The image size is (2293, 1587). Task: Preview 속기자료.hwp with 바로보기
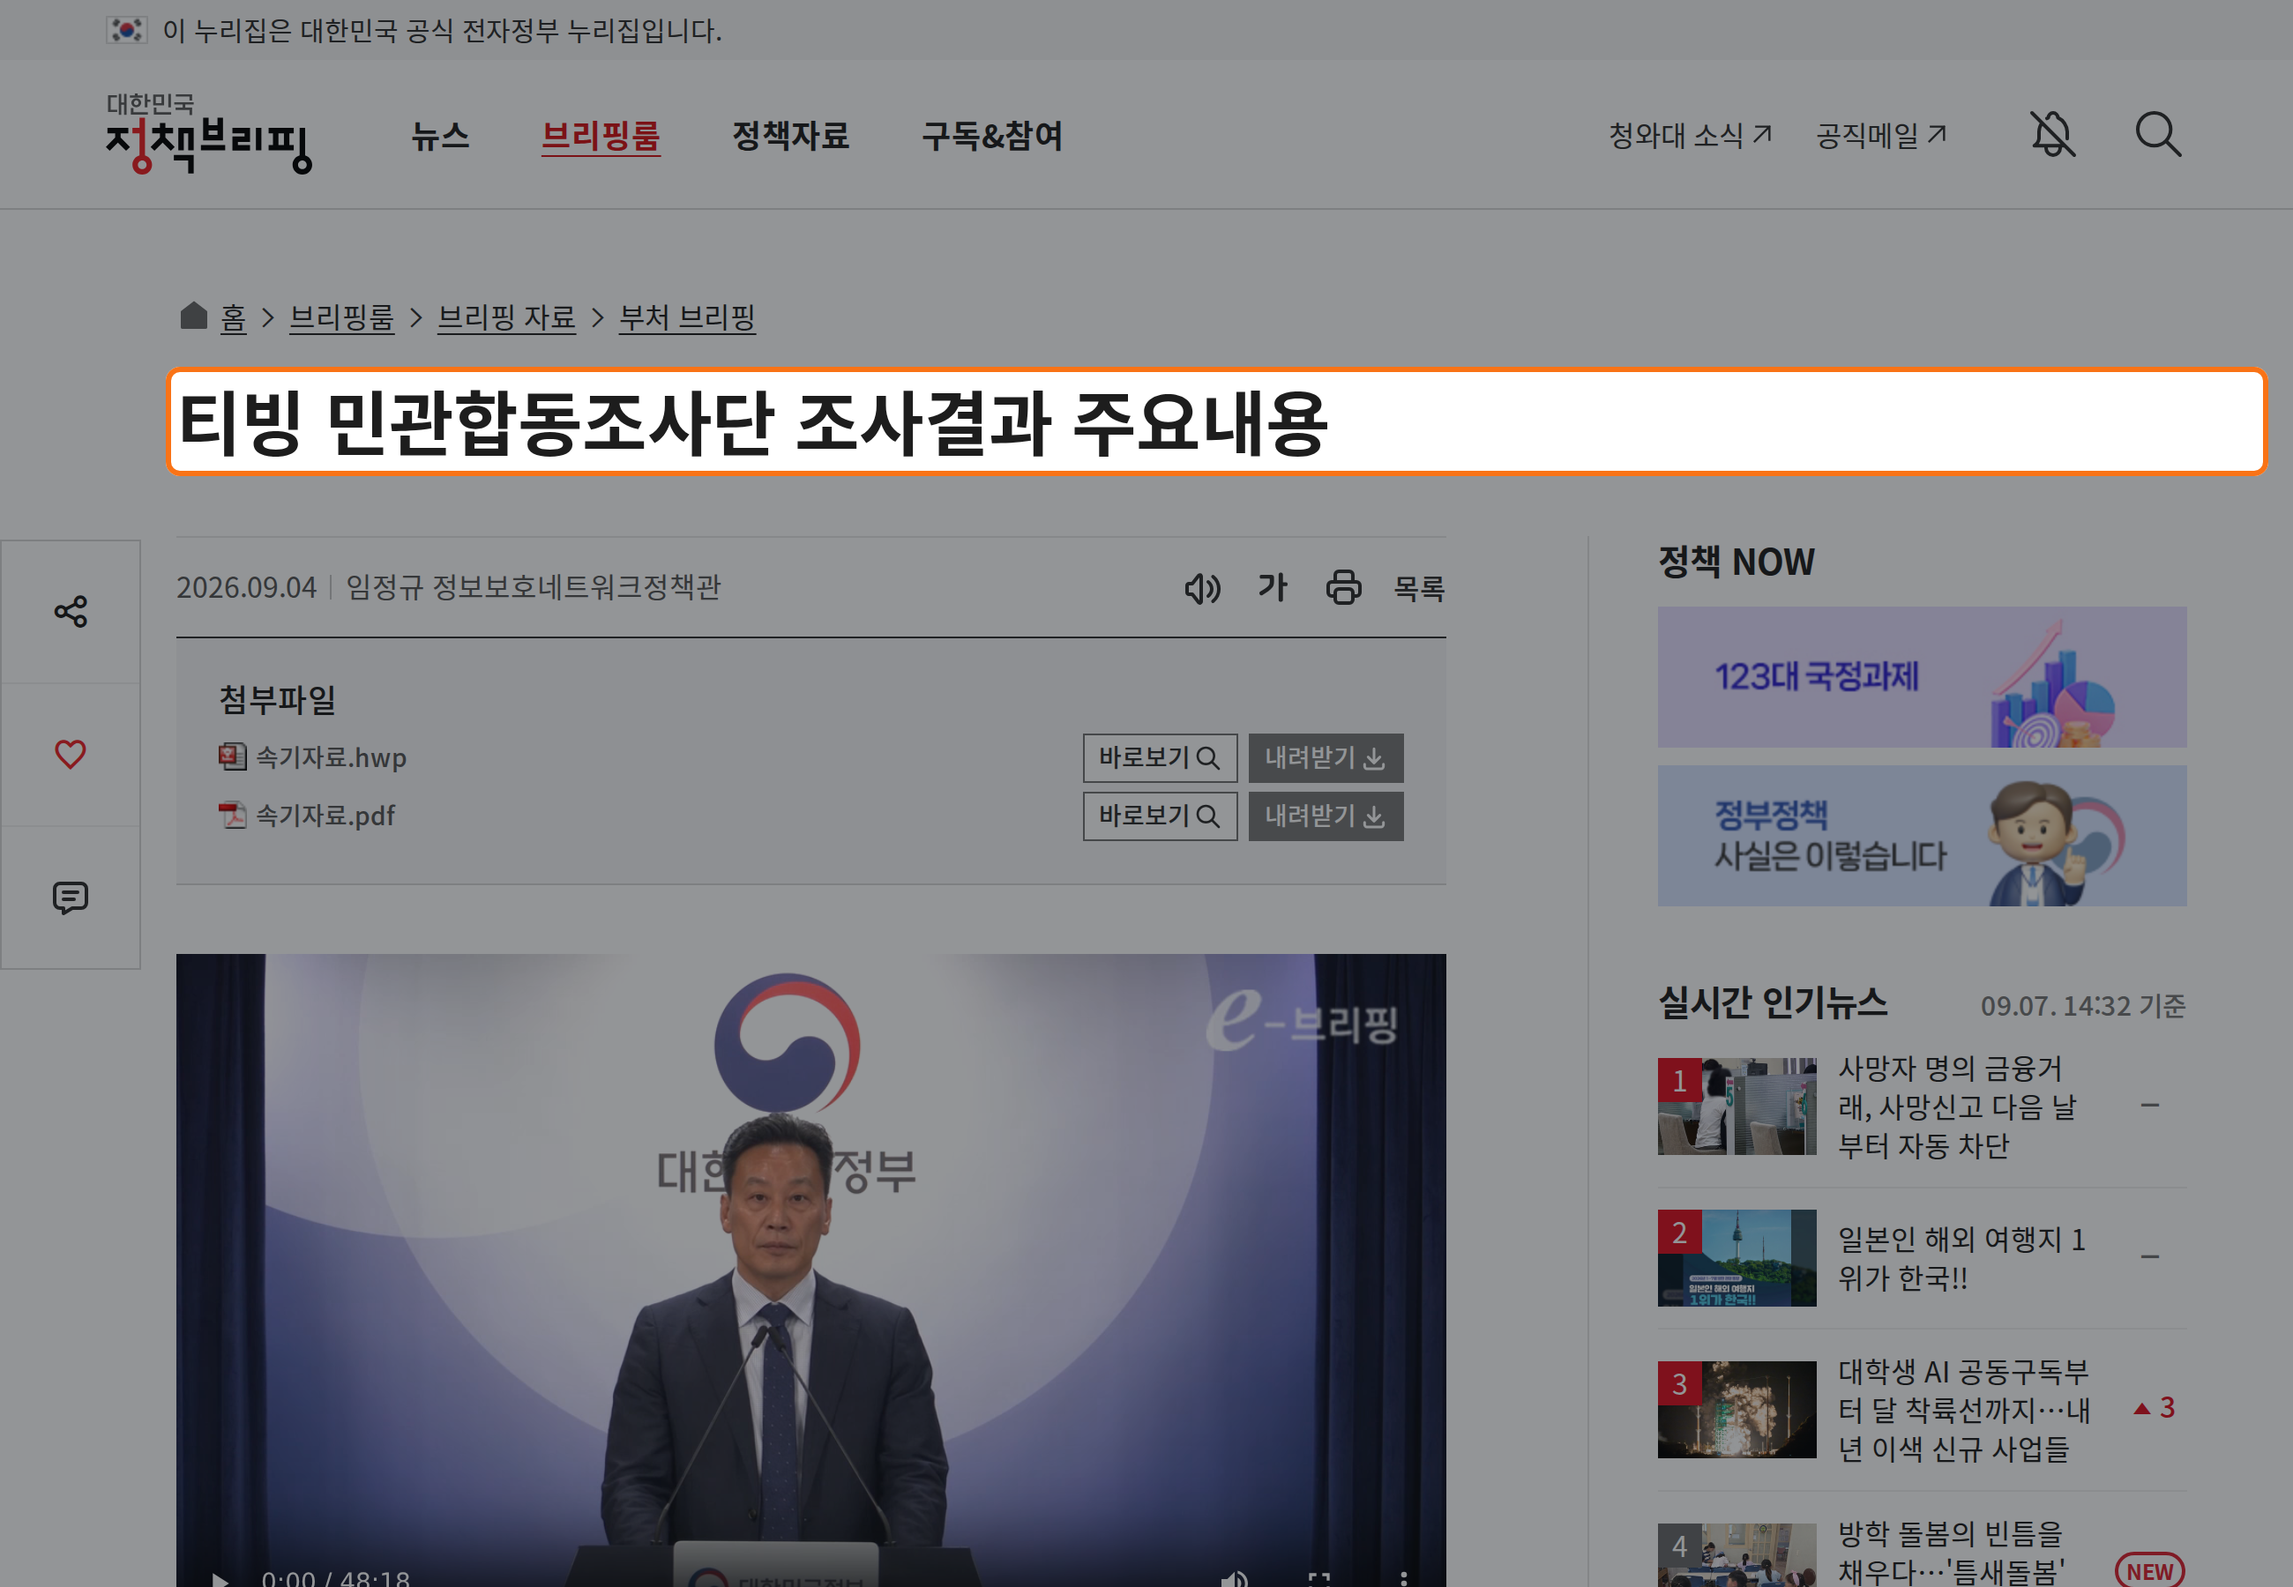tap(1161, 759)
